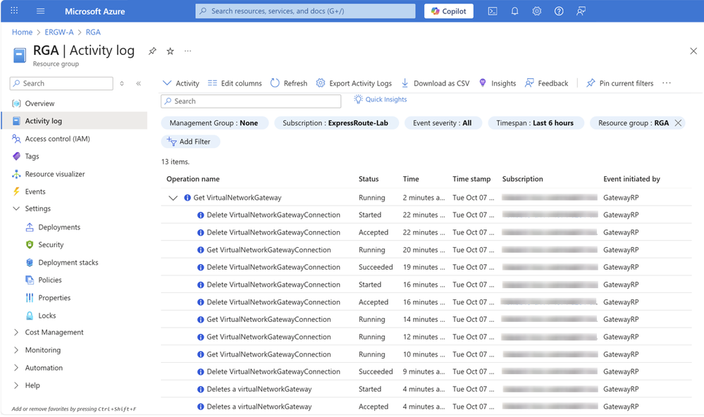The width and height of the screenshot is (704, 417).
Task: Open portal settings gear icon
Action: [x=536, y=11]
